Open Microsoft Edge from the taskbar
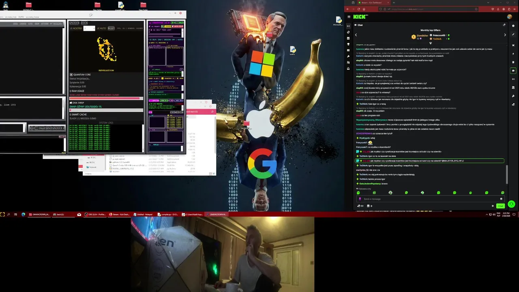The height and width of the screenshot is (292, 519). pos(23,214)
